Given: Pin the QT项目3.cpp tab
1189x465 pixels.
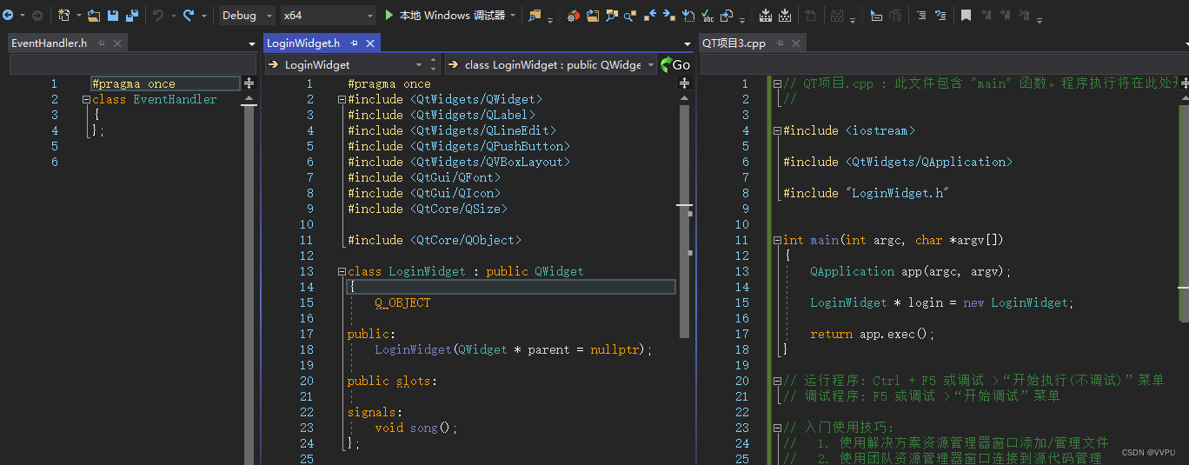Looking at the screenshot, I should (780, 43).
